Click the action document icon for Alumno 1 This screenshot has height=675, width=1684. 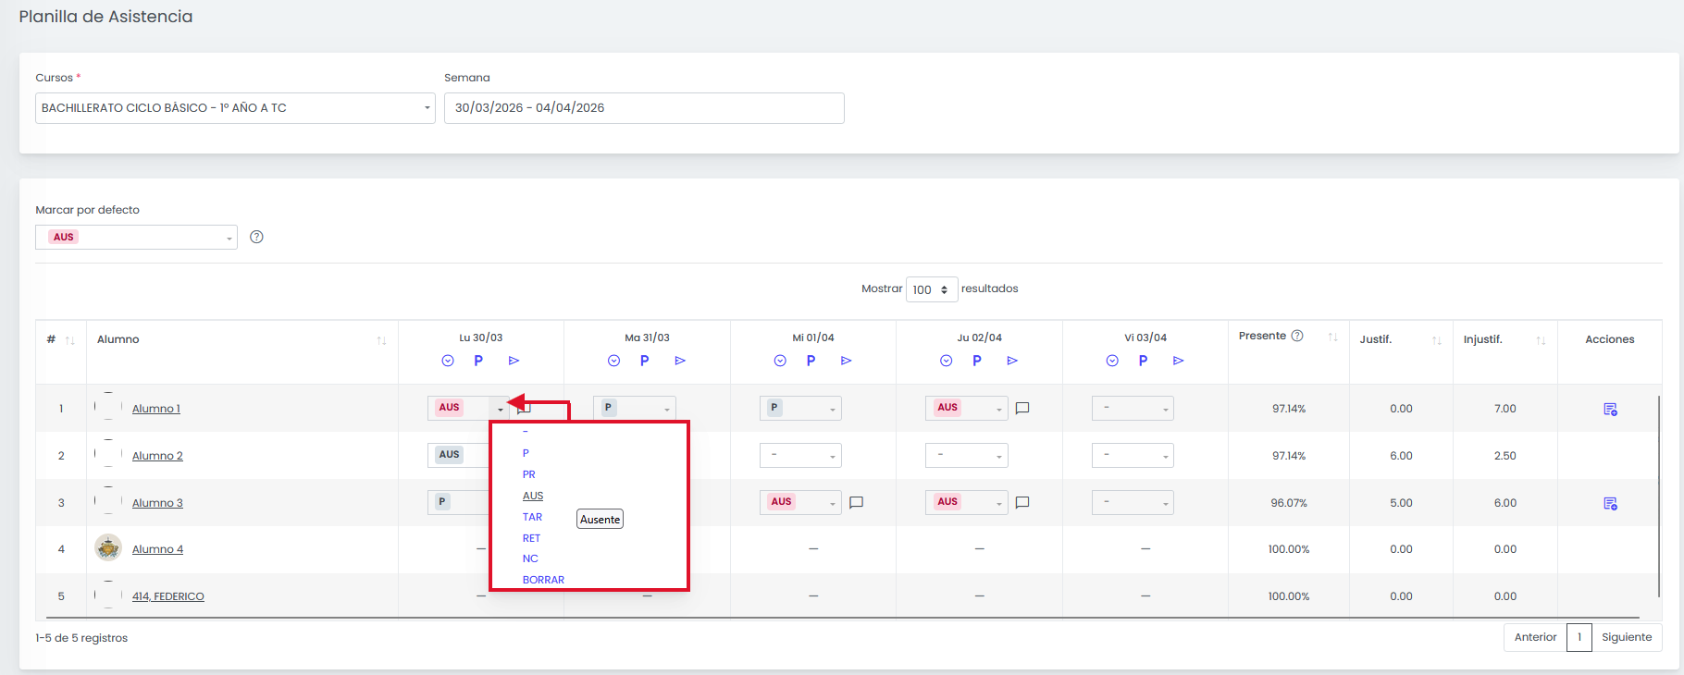(x=1610, y=409)
